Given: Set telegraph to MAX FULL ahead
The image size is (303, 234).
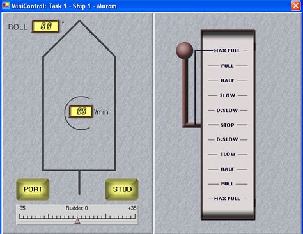Looking at the screenshot, I should click(227, 51).
